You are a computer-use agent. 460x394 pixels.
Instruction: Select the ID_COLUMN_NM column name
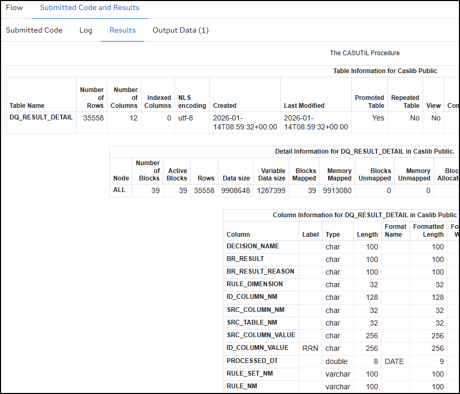[x=252, y=297]
